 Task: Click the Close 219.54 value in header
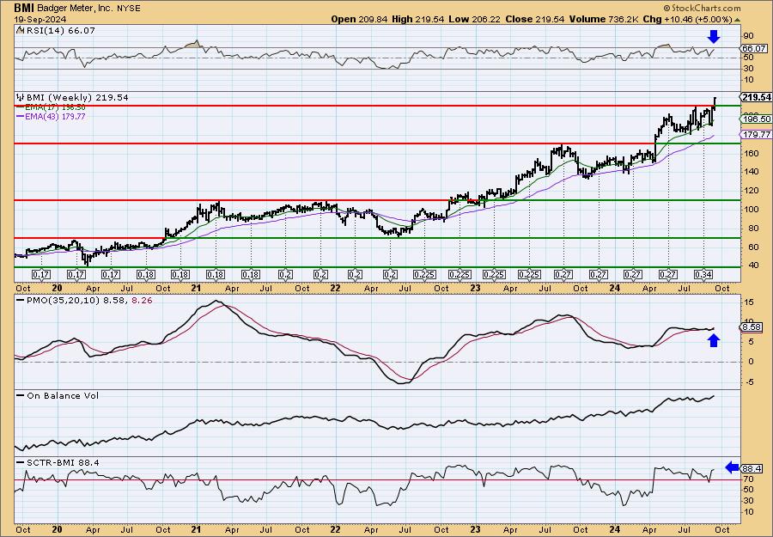pyautogui.click(x=534, y=19)
